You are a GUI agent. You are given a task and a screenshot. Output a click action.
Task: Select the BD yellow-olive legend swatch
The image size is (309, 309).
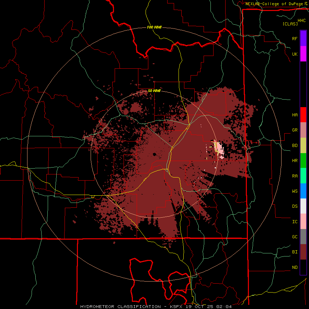click(303, 146)
